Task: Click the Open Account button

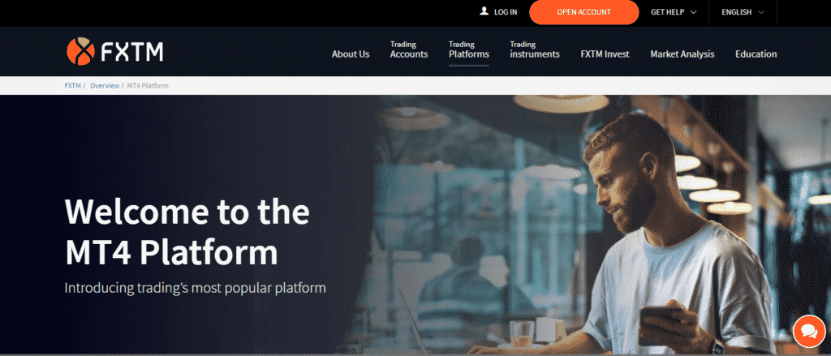Action: pyautogui.click(x=583, y=12)
